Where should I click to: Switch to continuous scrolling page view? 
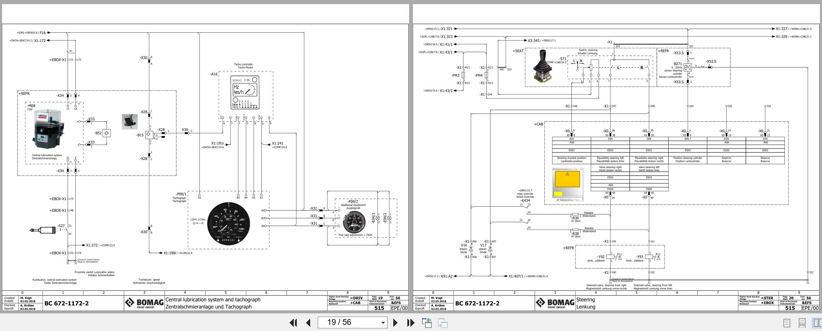[802, 323]
